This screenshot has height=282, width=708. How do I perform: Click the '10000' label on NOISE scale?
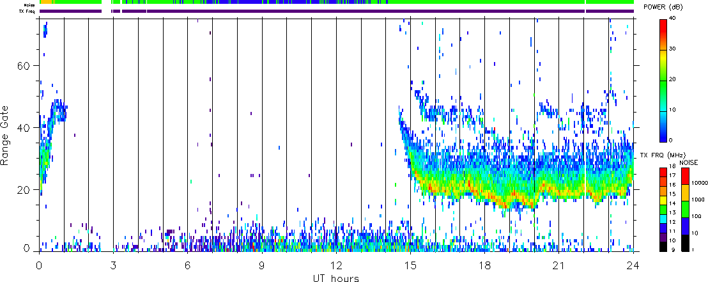tap(700, 183)
